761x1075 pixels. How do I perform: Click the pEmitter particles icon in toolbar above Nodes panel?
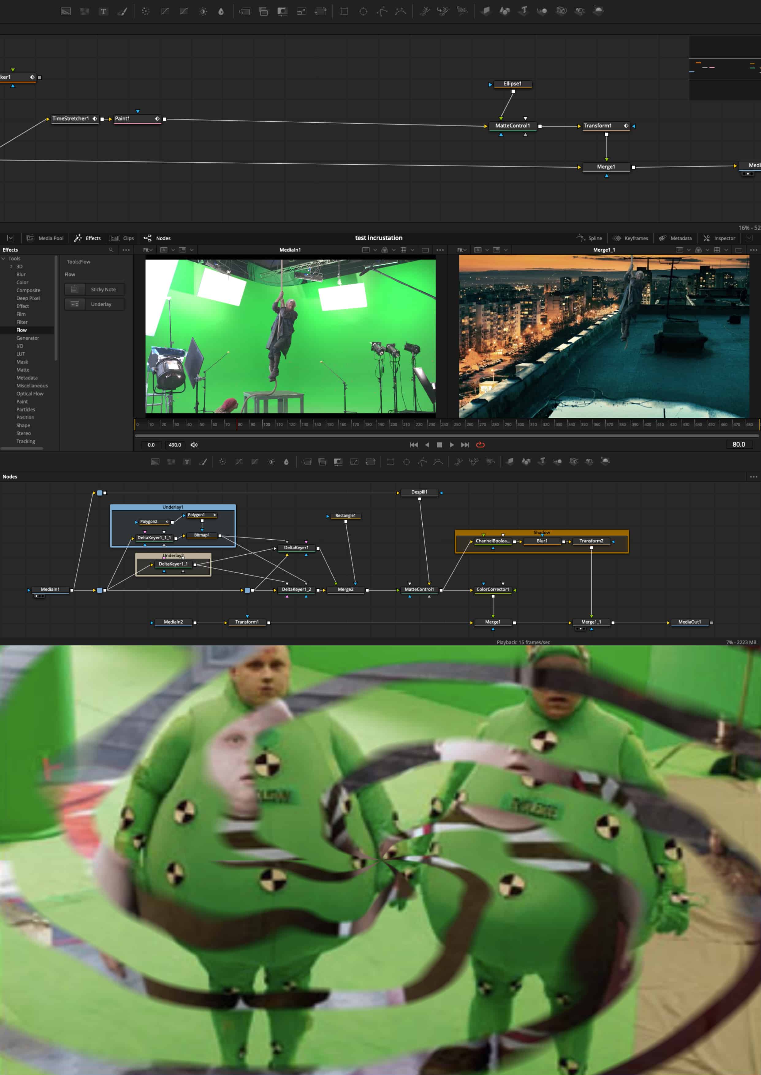click(x=459, y=462)
